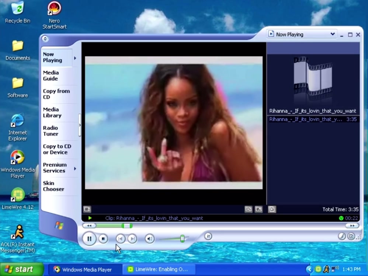Launch Internet Explorer from desktop
This screenshot has width=368, height=276.
pos(18,127)
